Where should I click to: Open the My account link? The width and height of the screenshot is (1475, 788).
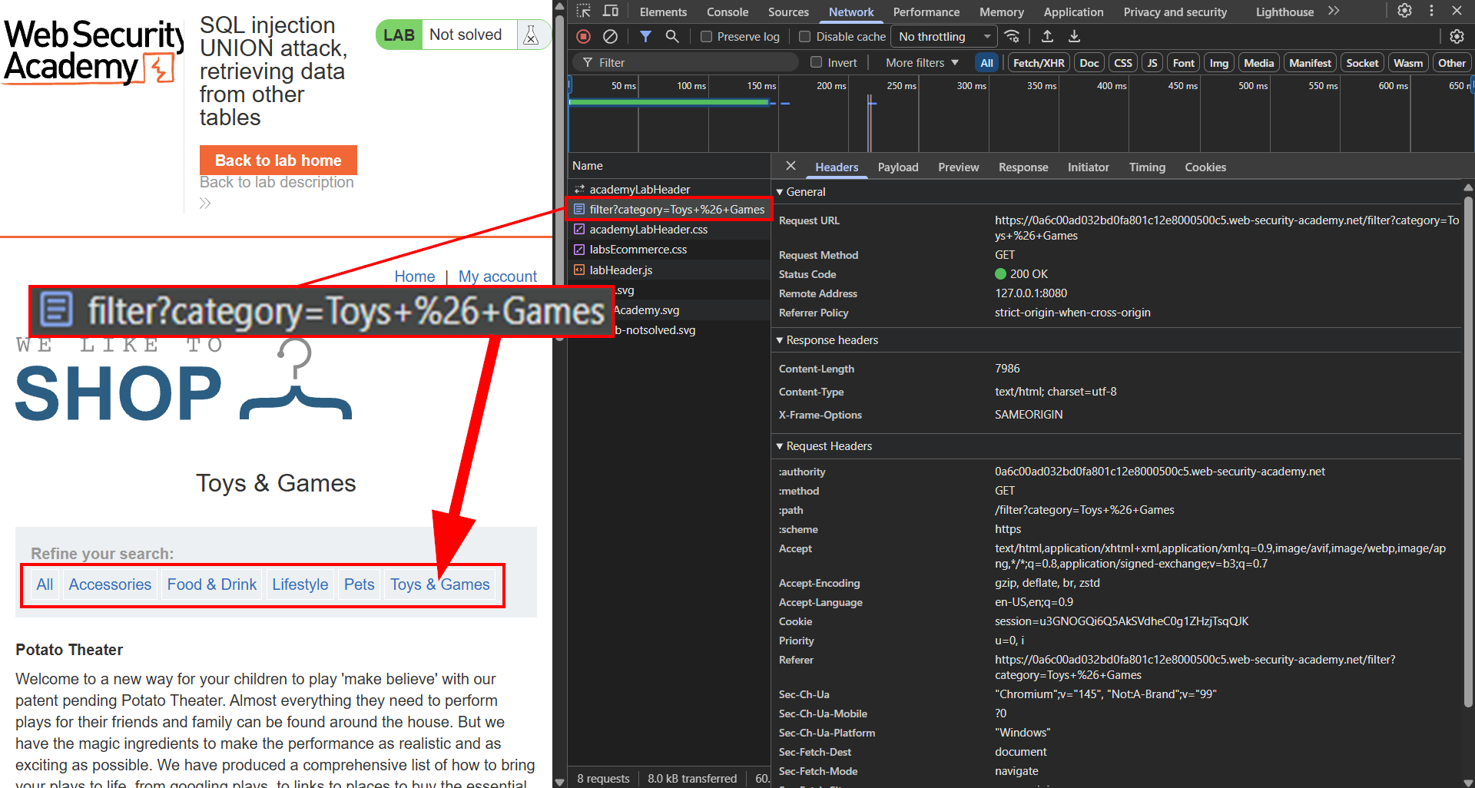tap(497, 276)
